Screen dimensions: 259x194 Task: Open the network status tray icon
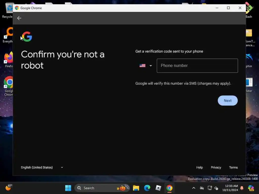210,188
